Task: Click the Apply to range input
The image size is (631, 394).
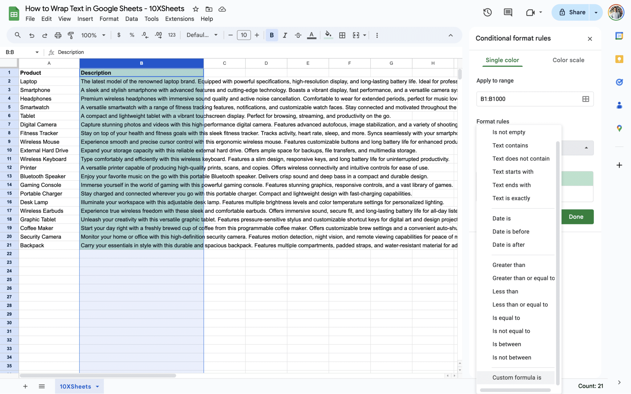Action: pos(527,99)
